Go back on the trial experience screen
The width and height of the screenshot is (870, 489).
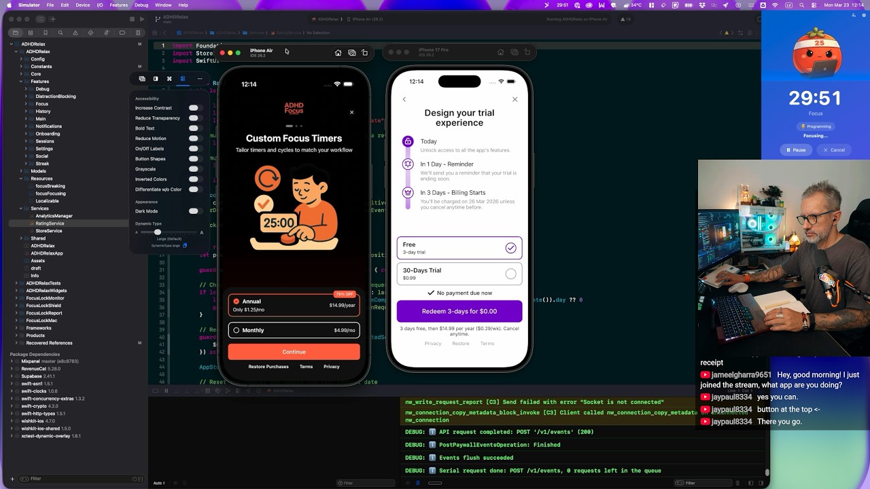tap(404, 99)
